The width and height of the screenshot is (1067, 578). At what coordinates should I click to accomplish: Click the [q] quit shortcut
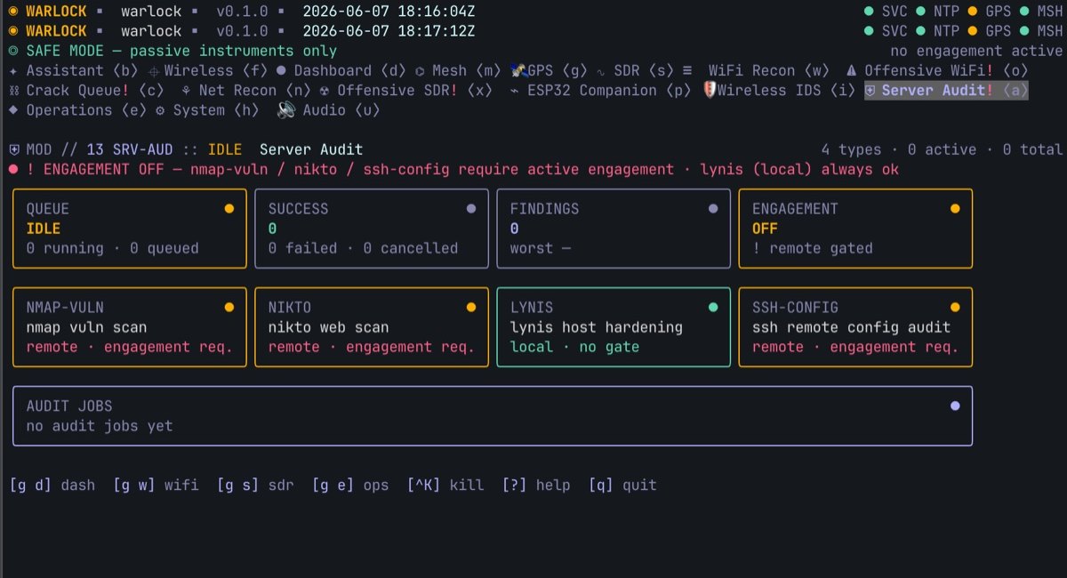pos(622,486)
